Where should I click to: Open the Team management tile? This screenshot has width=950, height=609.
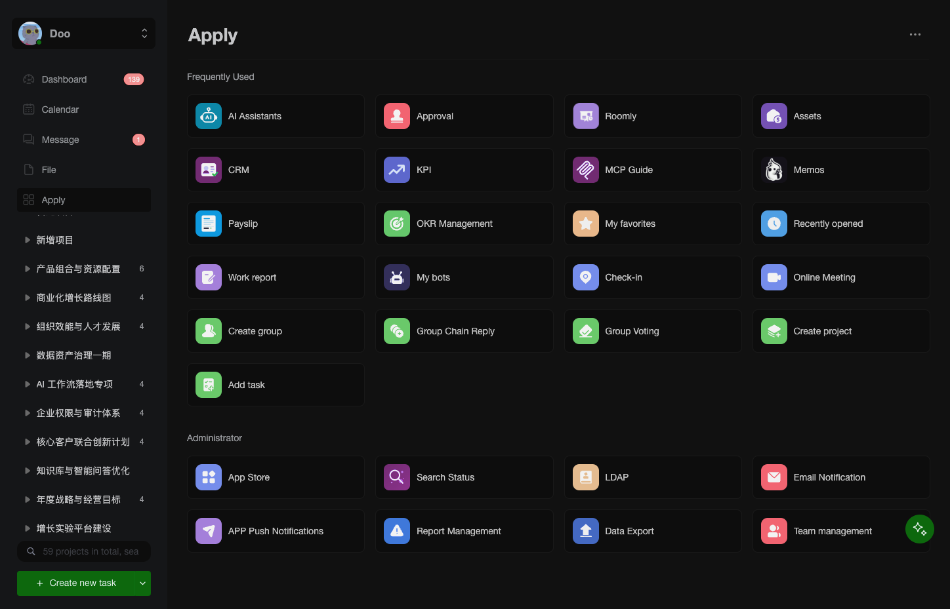(x=841, y=531)
